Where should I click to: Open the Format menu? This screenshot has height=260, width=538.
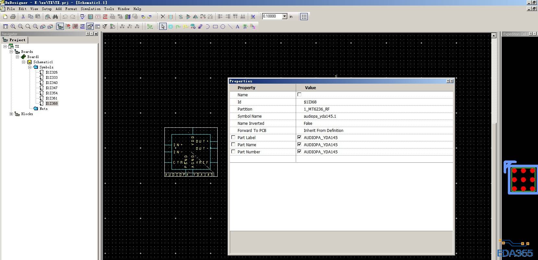tap(71, 9)
